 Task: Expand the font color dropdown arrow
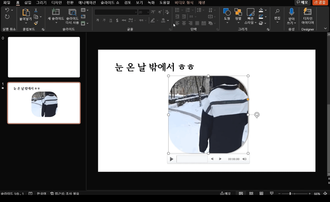click(168, 20)
